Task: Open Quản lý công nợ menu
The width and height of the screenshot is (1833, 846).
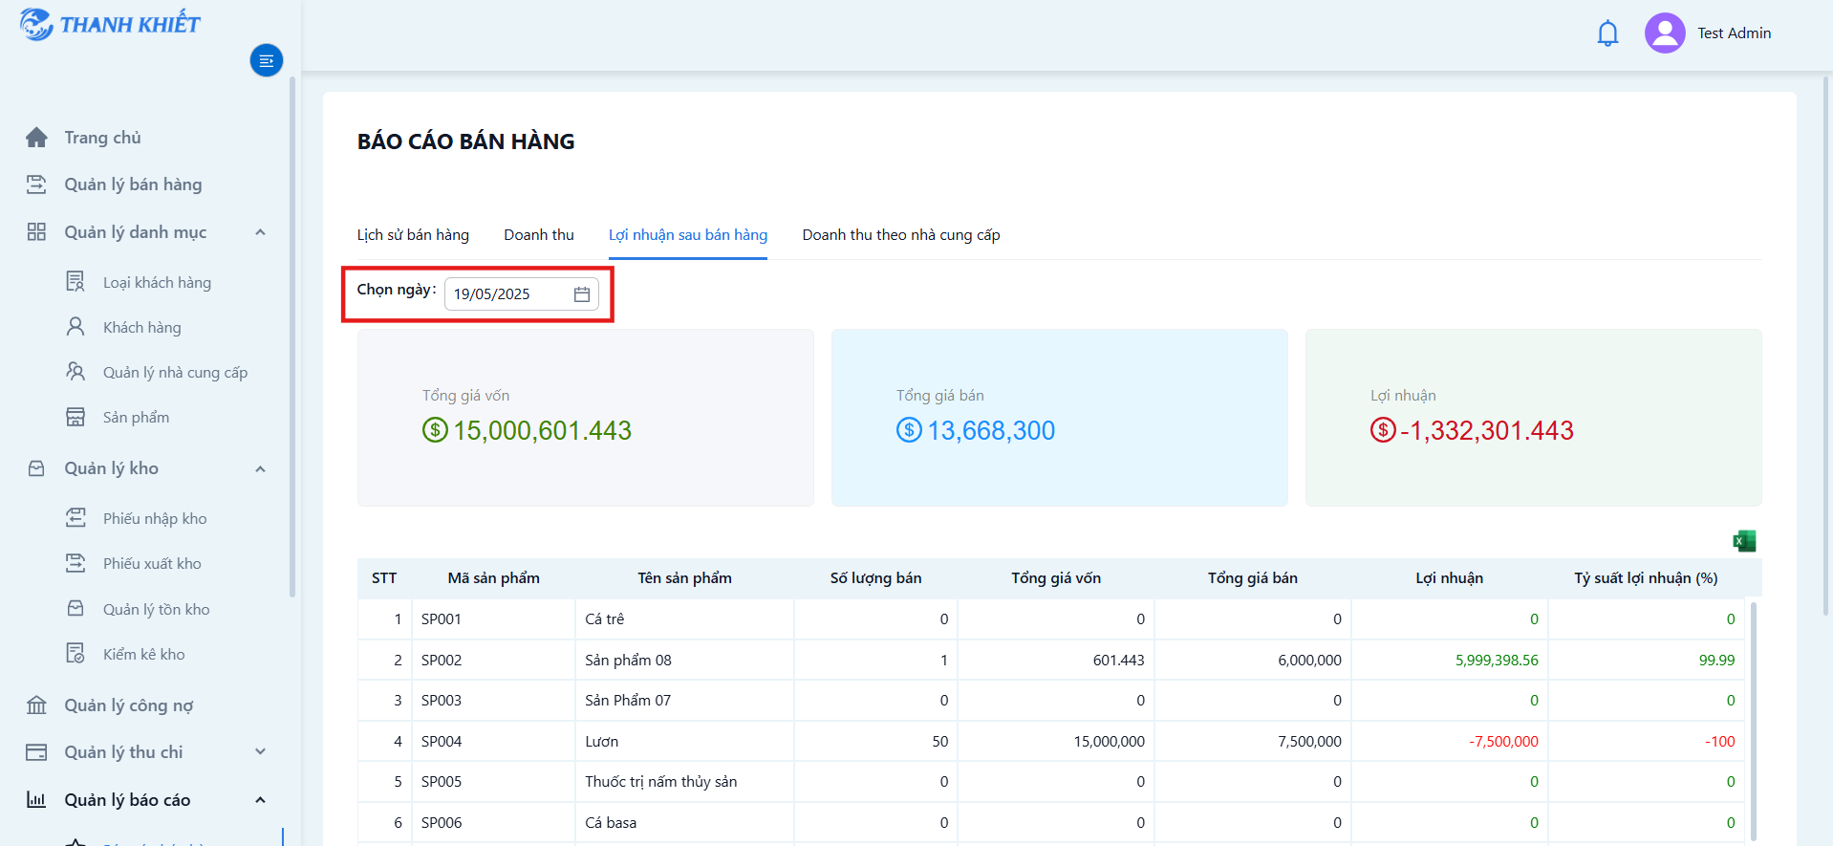Action: point(128,705)
